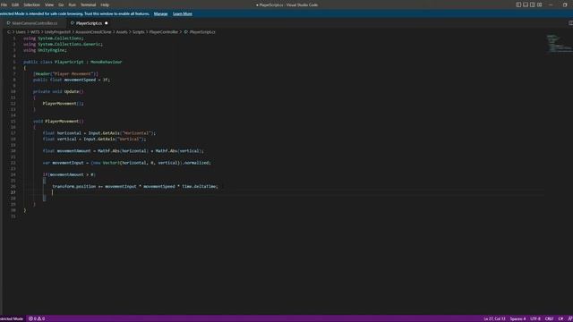The image size is (573, 322).
Task: Click unsaved dot on PlayerScript.cs tab
Action: pyautogui.click(x=107, y=23)
